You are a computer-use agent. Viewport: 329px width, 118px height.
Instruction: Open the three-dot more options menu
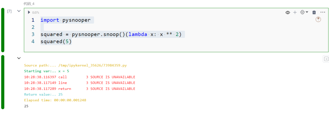click(323, 12)
